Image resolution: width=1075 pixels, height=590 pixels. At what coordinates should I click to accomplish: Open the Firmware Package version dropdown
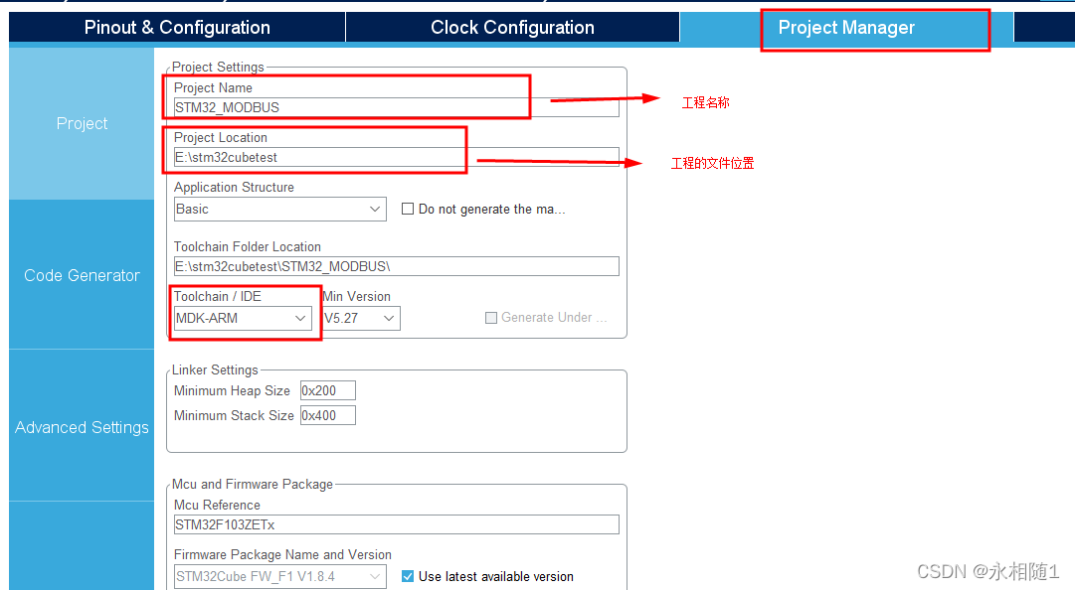(279, 576)
